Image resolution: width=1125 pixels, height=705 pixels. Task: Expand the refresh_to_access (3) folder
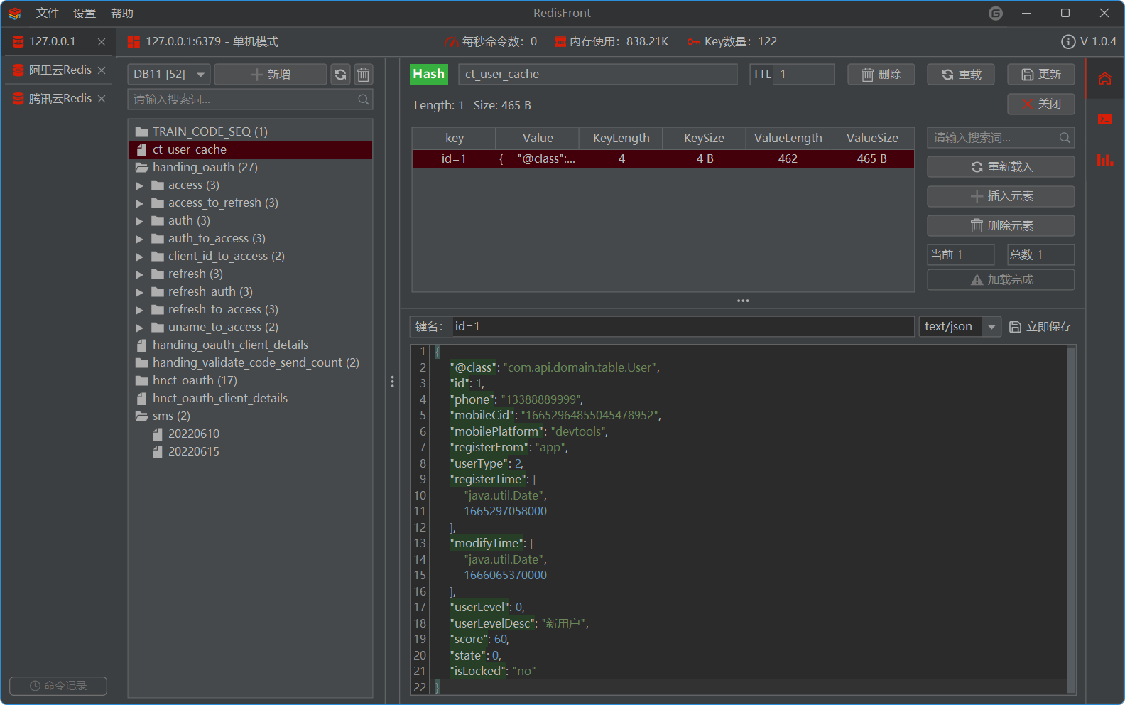coord(140,310)
